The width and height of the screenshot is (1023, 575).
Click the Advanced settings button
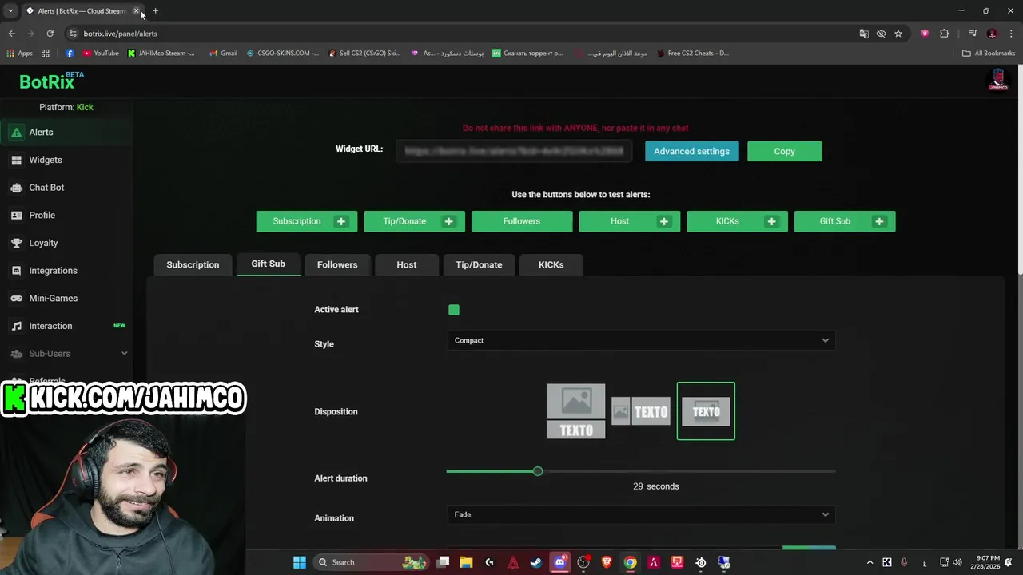point(691,151)
